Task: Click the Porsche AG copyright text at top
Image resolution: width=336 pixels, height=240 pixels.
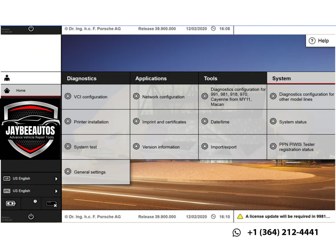Action: [92, 29]
